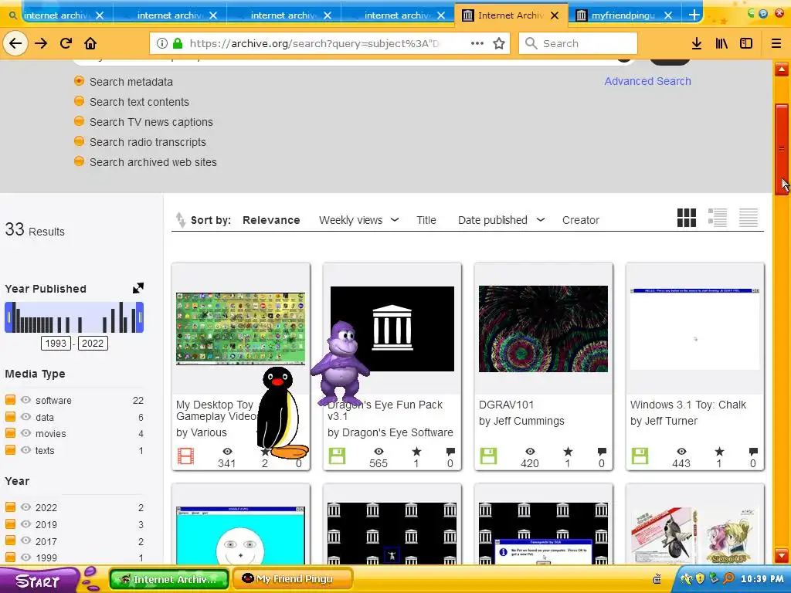Open the downloads arrow in toolbar
This screenshot has height=593, width=791.
pos(697,43)
